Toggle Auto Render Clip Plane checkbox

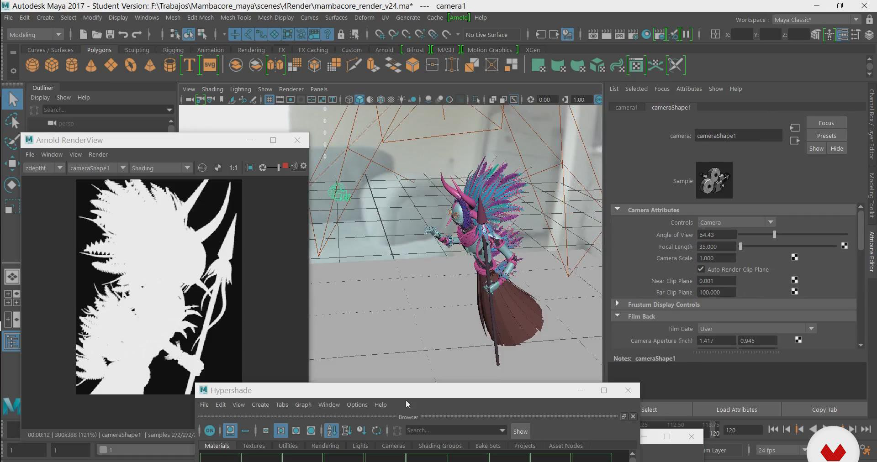tap(701, 269)
